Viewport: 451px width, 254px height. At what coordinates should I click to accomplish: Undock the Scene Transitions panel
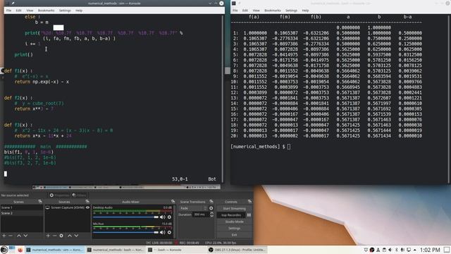click(211, 202)
